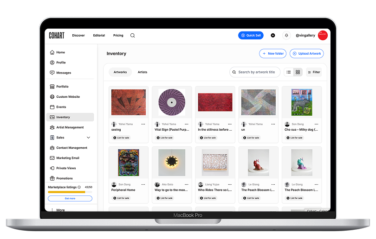Viewport: 376px width, 239px height.
Task: Open the Filter options
Action: (314, 72)
